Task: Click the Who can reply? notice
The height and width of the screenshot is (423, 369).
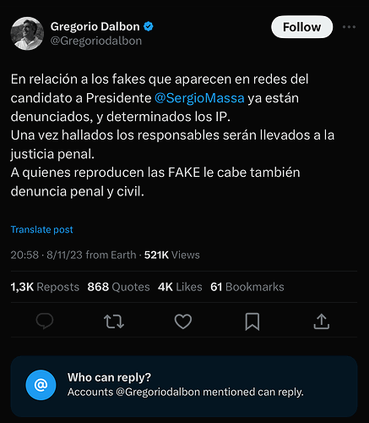Action: [x=184, y=386]
